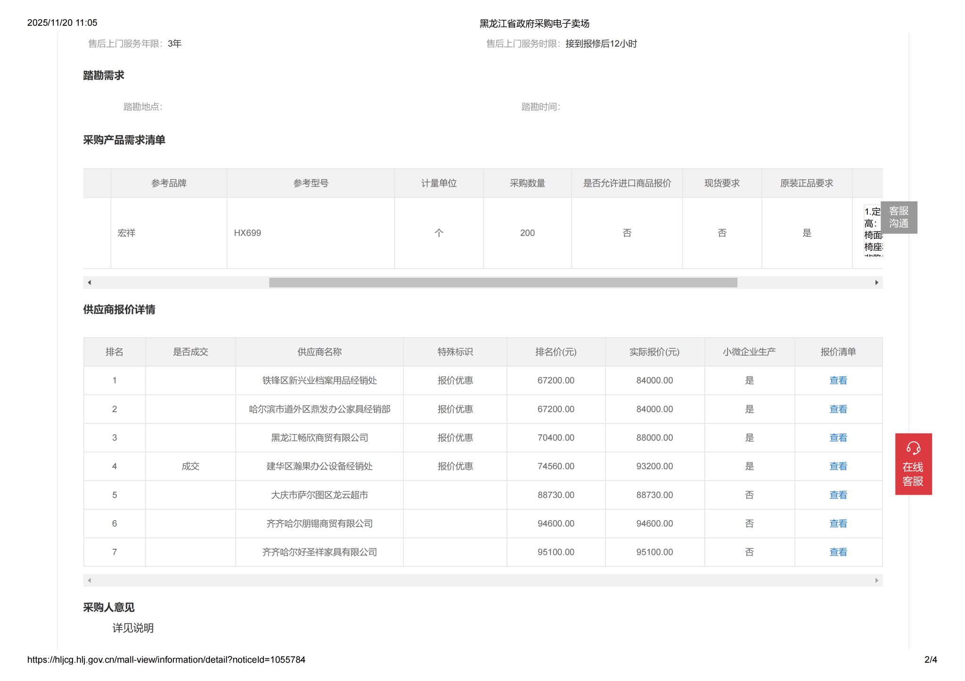Open 查看 link for 齐齐哈尔朋锡商贸有限公司
The height and width of the screenshot is (681, 965).
point(838,523)
